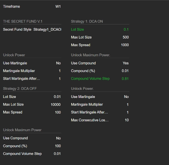Screen dimensions: 169x165
Task: Edit the Compound (%) value 0.01
Action: pos(125,71)
